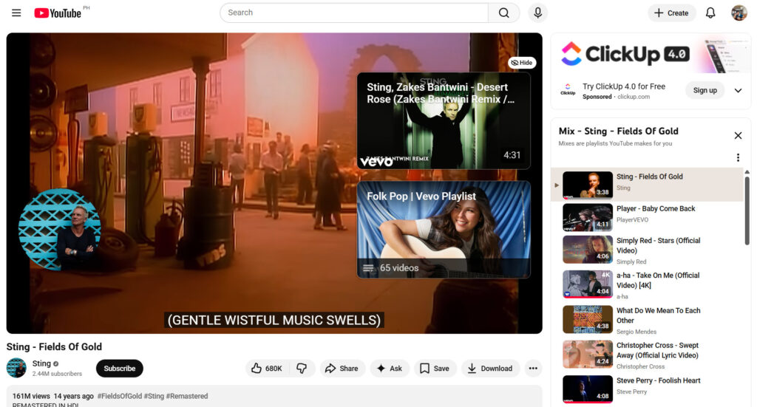This screenshot has width=757, height=407.
Task: Click #Sting hashtag
Action: pos(154,396)
